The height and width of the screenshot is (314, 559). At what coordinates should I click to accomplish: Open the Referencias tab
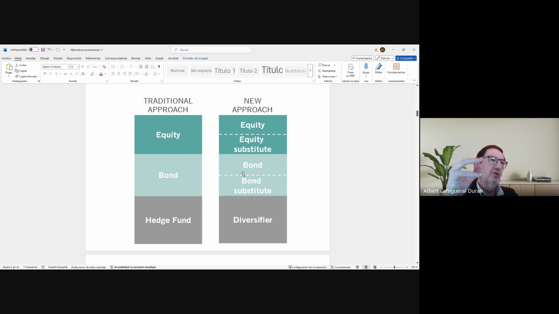93,58
